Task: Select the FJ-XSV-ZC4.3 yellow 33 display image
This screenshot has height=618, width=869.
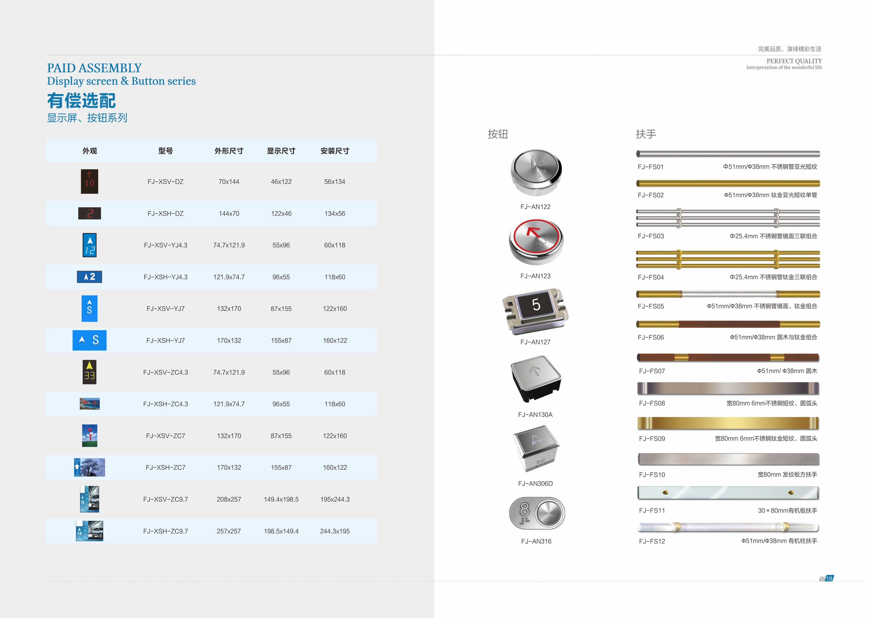Action: click(89, 372)
